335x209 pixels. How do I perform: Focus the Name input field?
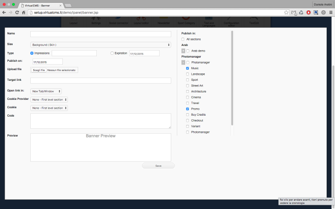click(100, 34)
